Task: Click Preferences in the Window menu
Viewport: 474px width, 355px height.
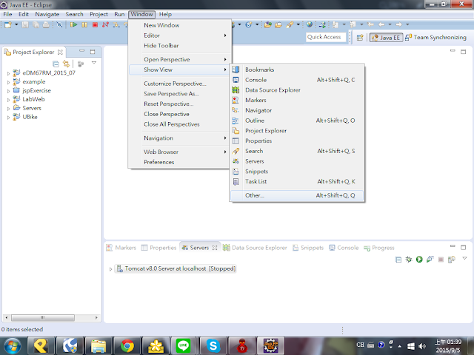Action: [x=179, y=162]
